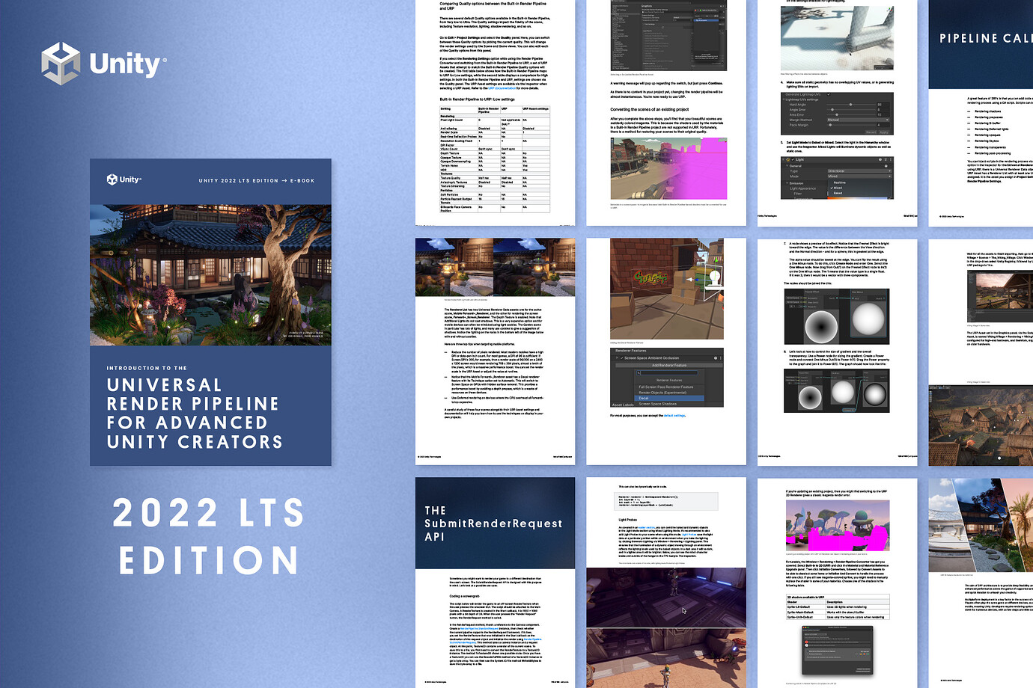Adjust the Hard Angle slider handle
Image resolution: width=1033 pixels, height=688 pixels.
click(x=851, y=105)
